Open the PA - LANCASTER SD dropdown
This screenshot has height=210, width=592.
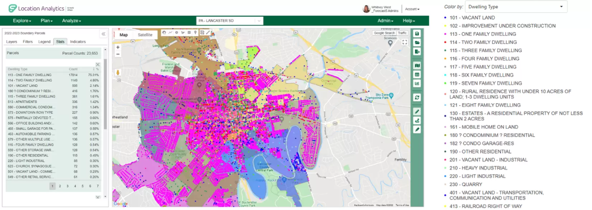coord(230,21)
